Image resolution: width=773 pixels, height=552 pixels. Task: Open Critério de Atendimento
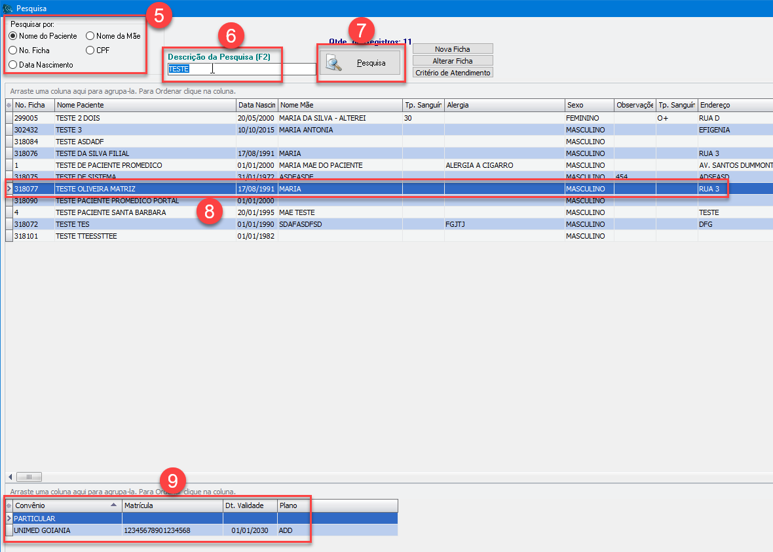click(x=452, y=73)
